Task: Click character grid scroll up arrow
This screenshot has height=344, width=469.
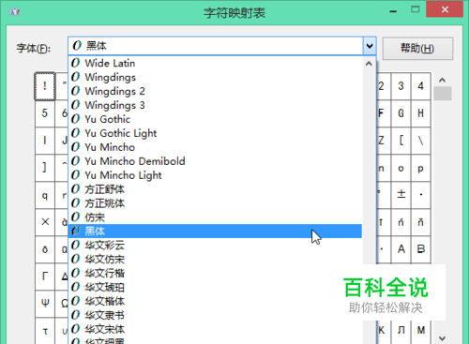Action: click(x=442, y=81)
